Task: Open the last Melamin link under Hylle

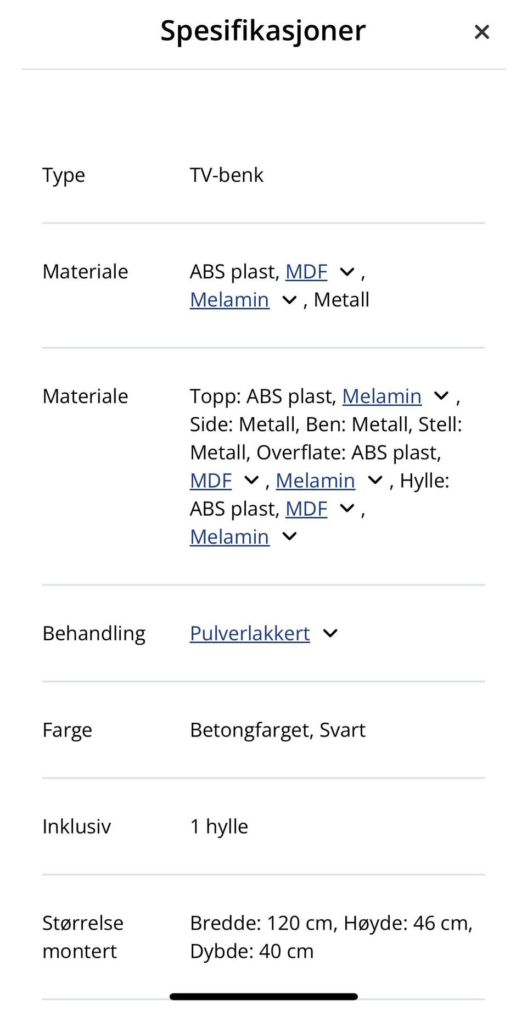Action: [x=229, y=537]
